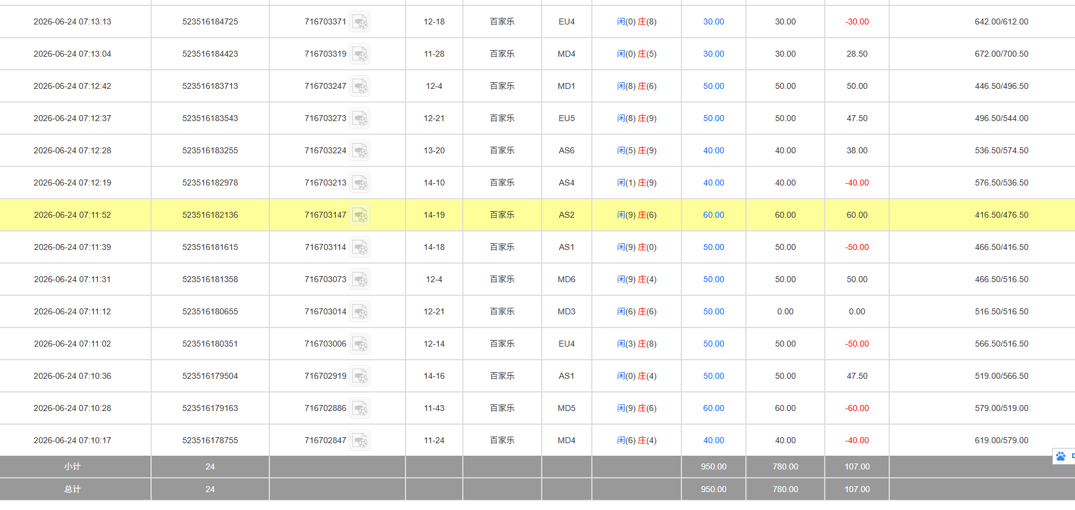The width and height of the screenshot is (1075, 510).
Task: Click result 闲(9) 庄(0) for order 523516181615
Action: 637,247
